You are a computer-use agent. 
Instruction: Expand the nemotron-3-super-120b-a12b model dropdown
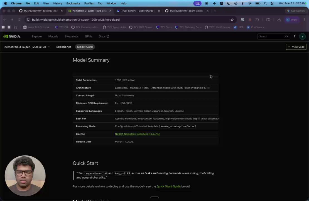pos(27,47)
